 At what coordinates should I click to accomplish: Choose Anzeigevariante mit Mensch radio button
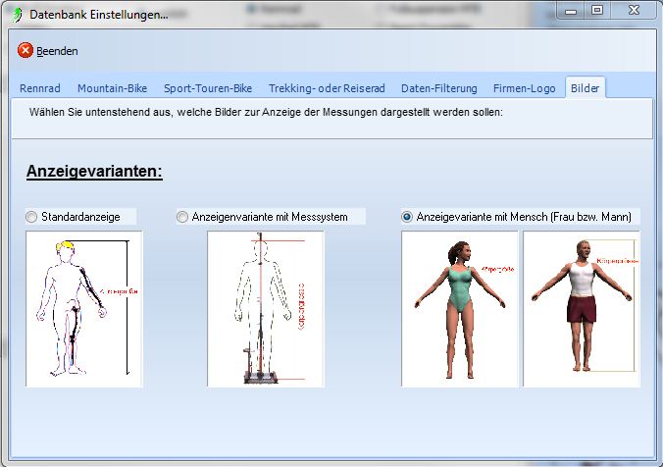click(x=408, y=216)
